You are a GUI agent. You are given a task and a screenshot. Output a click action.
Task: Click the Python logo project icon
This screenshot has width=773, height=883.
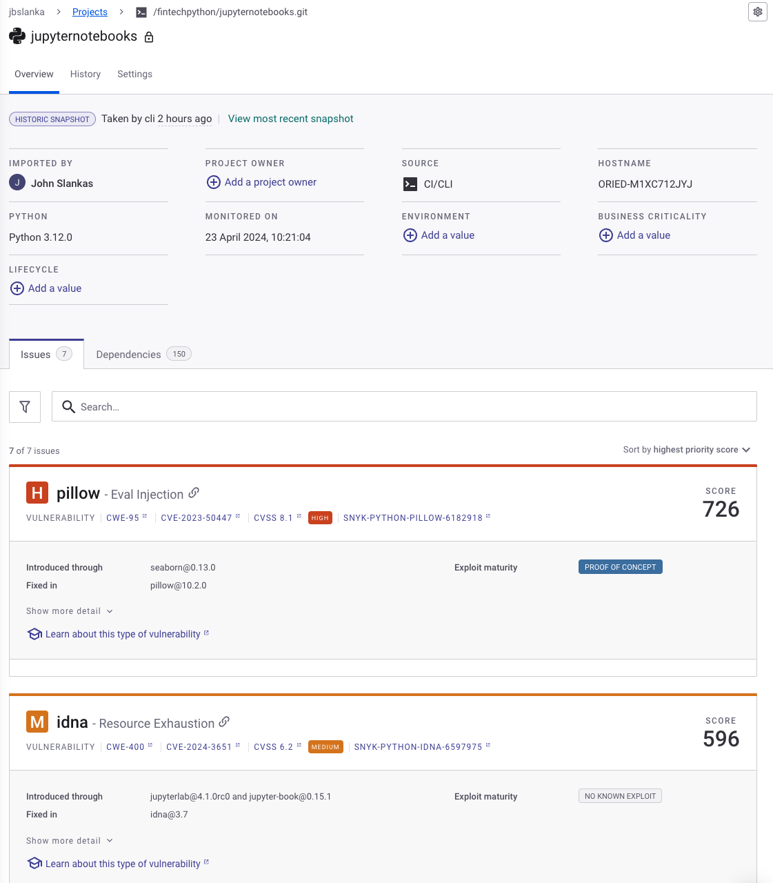17,35
